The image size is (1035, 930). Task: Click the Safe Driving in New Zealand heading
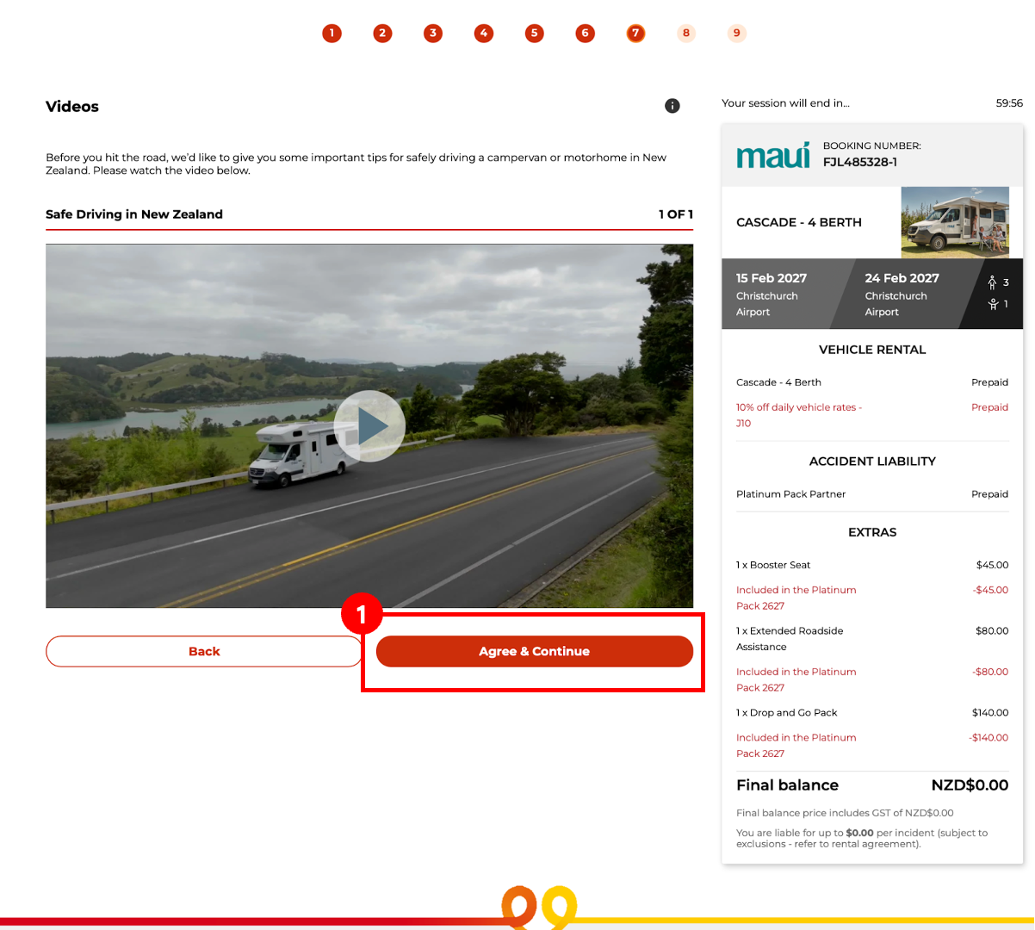(x=134, y=214)
